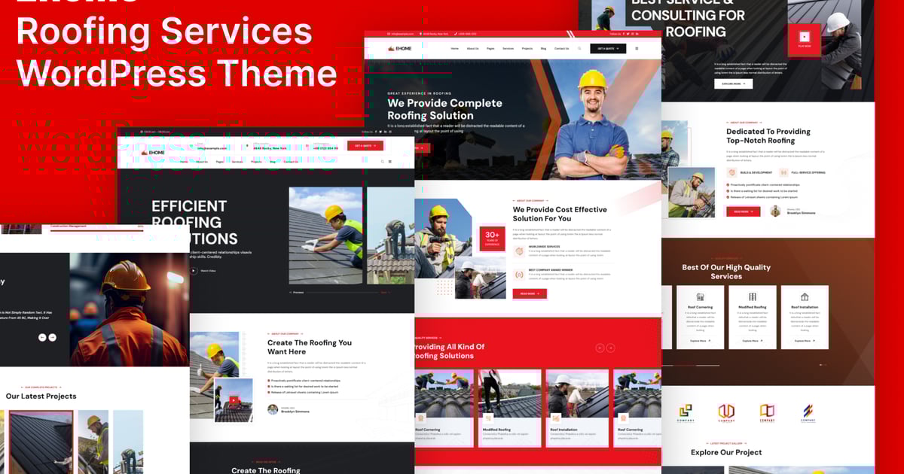904x474 pixels.
Task: Click Previous slider control, left mockup
Action: (297, 292)
